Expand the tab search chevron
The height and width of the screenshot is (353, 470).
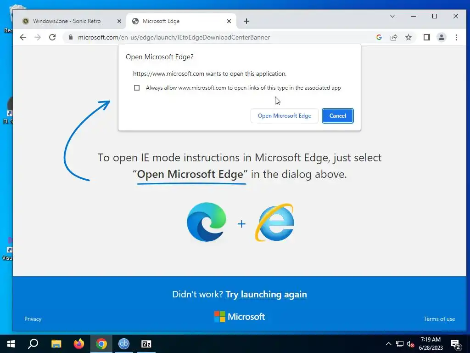coord(392,16)
